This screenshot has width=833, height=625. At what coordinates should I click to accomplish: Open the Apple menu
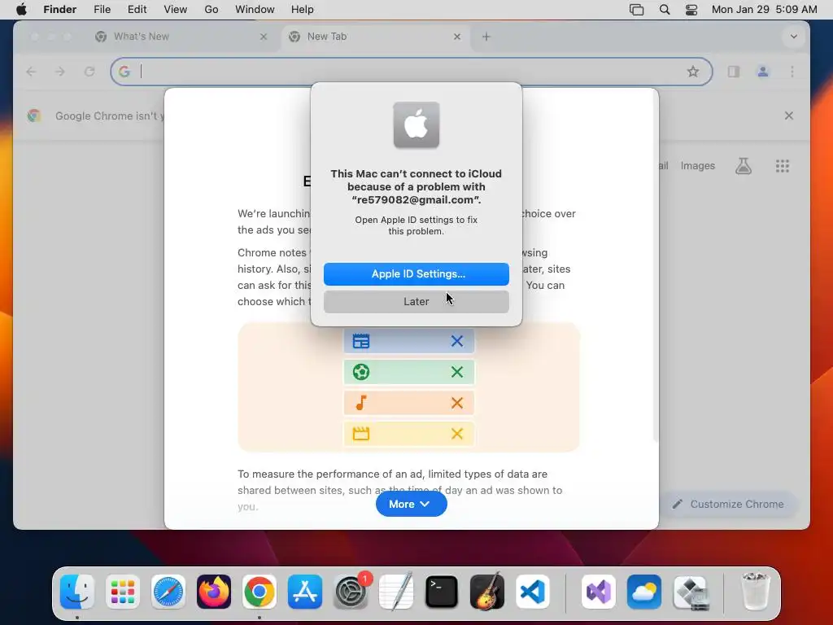click(x=21, y=10)
